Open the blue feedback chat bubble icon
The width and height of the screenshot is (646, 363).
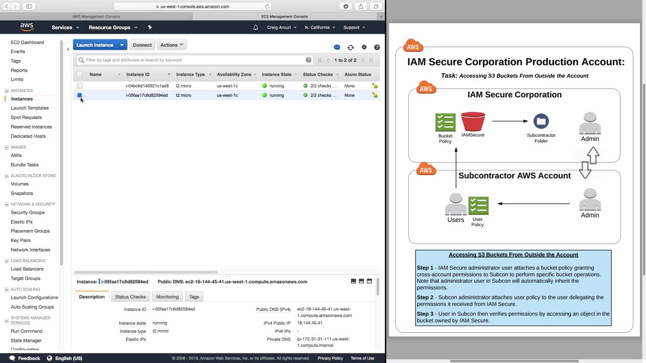[x=337, y=47]
